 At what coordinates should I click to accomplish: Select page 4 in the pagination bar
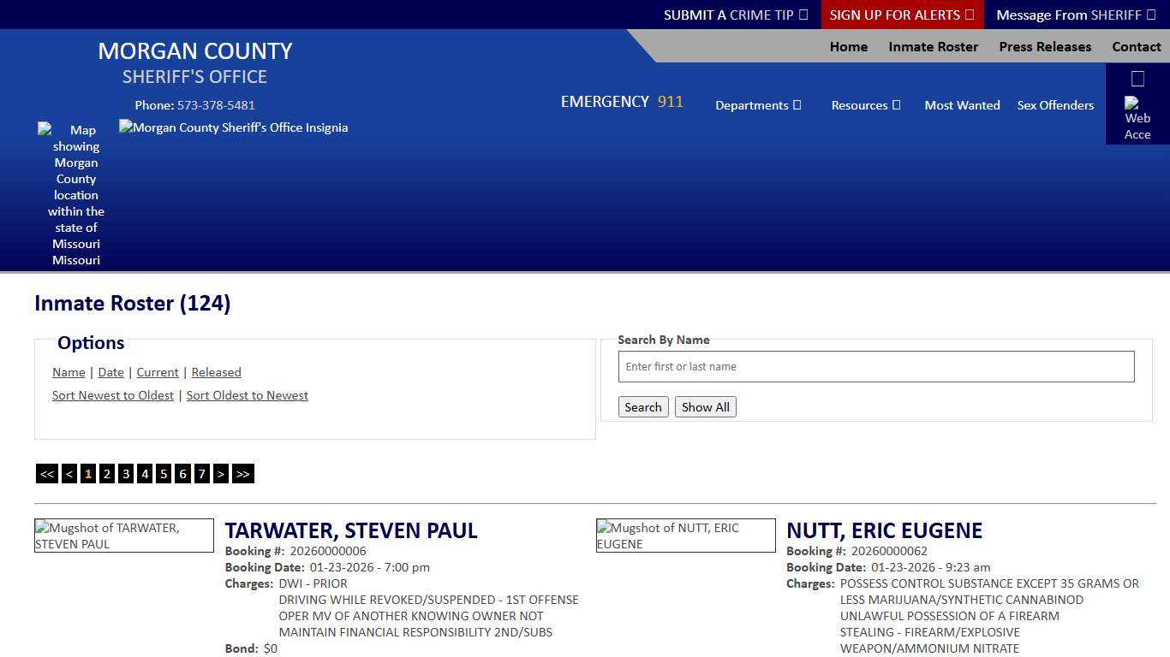click(x=145, y=473)
